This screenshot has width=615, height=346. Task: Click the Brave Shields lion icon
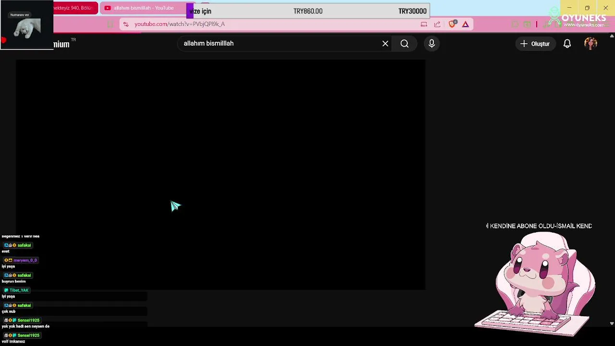coord(452,24)
